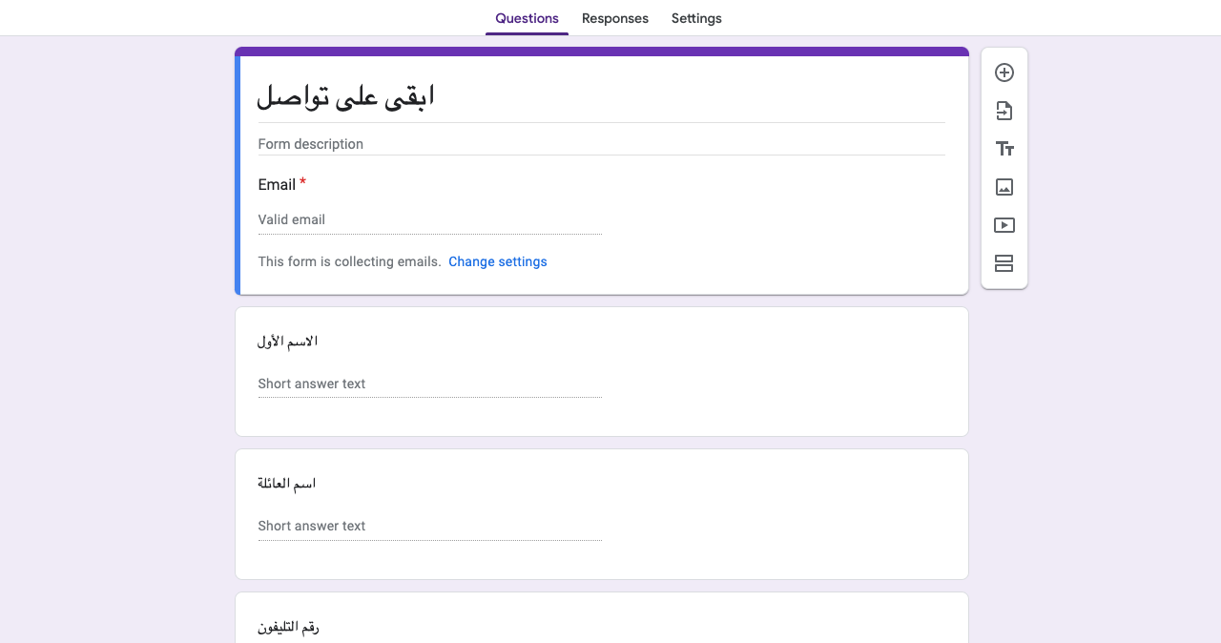Screen dimensions: 1221x643
Task: Edit the Arabic form title ابقى على تواصل
Action: (x=601, y=96)
